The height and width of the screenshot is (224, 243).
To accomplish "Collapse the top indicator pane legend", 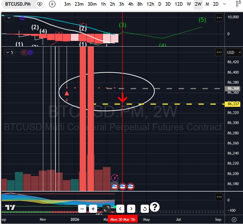I will click(x=9, y=18).
